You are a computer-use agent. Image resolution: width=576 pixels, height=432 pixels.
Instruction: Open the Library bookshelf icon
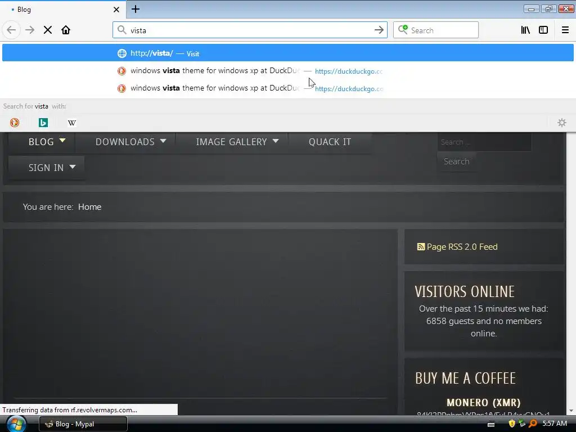click(x=525, y=30)
